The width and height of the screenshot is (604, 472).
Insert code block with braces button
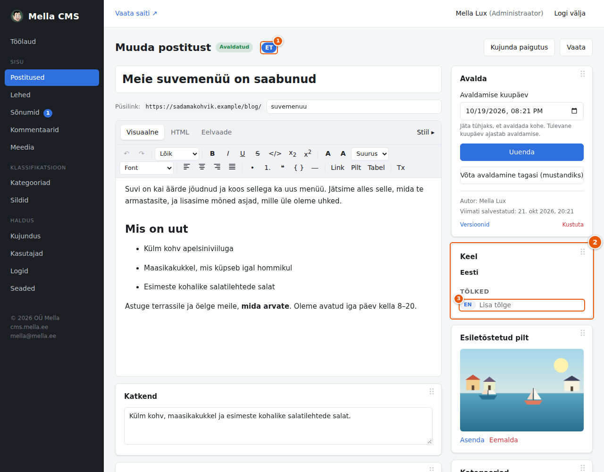pos(299,168)
